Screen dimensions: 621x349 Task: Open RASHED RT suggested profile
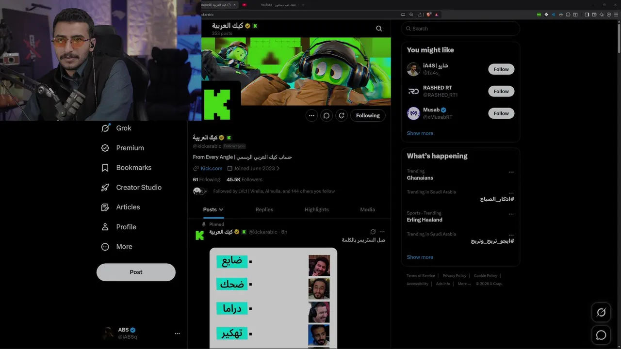tap(437, 88)
